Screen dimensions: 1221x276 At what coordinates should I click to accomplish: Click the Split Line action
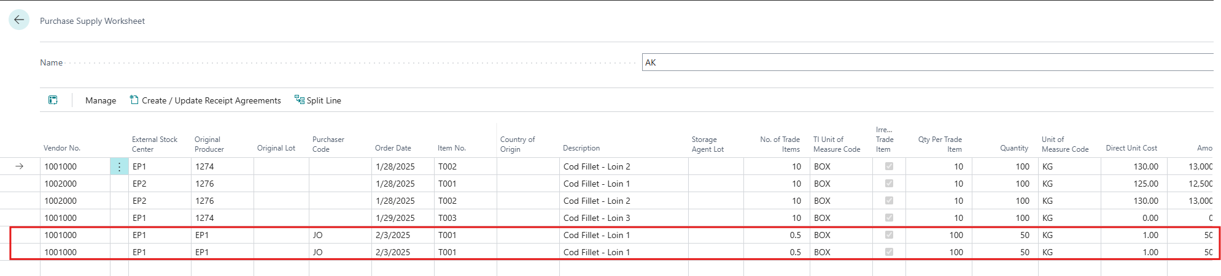324,100
